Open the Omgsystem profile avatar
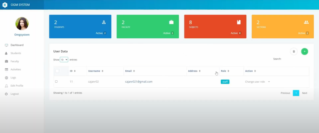 [22, 23]
